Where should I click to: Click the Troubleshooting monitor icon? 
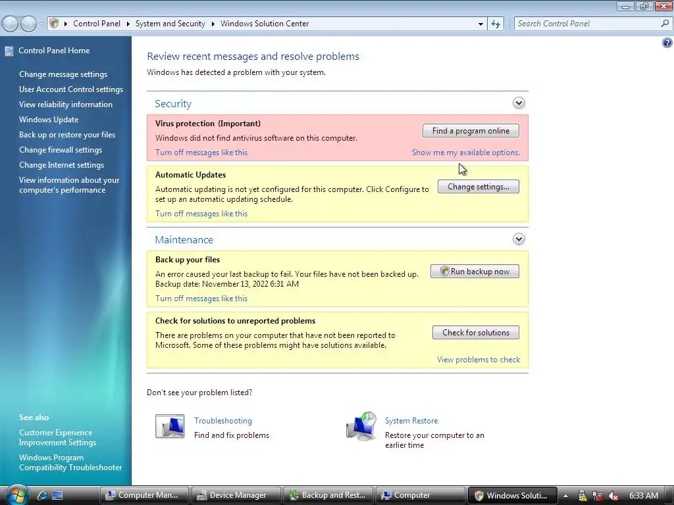pyautogui.click(x=170, y=426)
